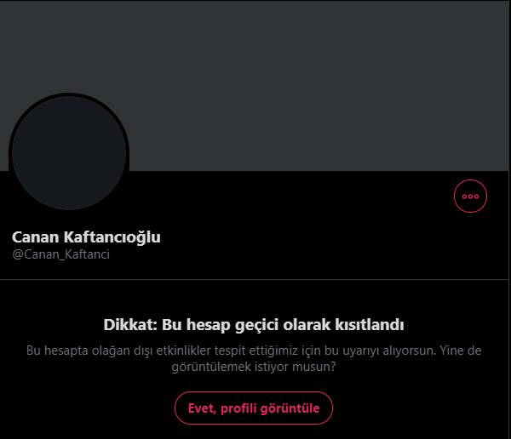Image resolution: width=511 pixels, height=439 pixels.
Task: Click the dark circular profile avatar
Action: tap(69, 152)
